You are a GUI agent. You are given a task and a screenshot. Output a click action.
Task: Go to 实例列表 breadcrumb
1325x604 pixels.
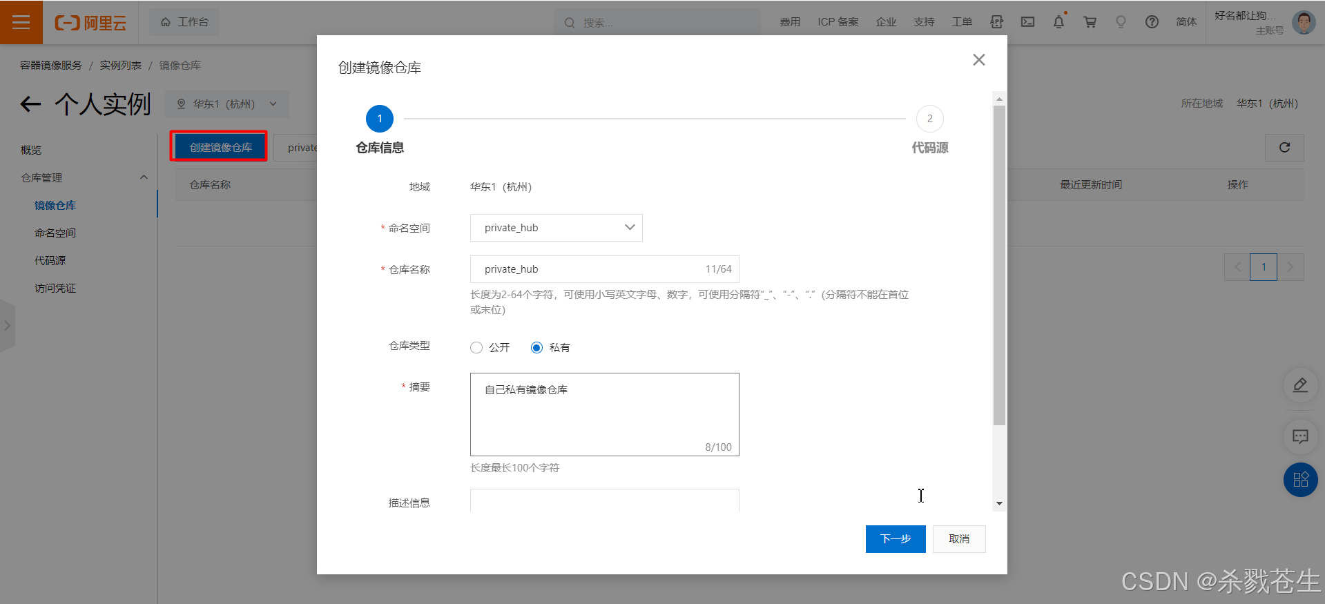coord(120,65)
